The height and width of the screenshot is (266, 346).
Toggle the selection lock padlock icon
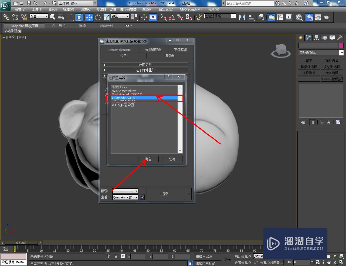tap(116, 256)
